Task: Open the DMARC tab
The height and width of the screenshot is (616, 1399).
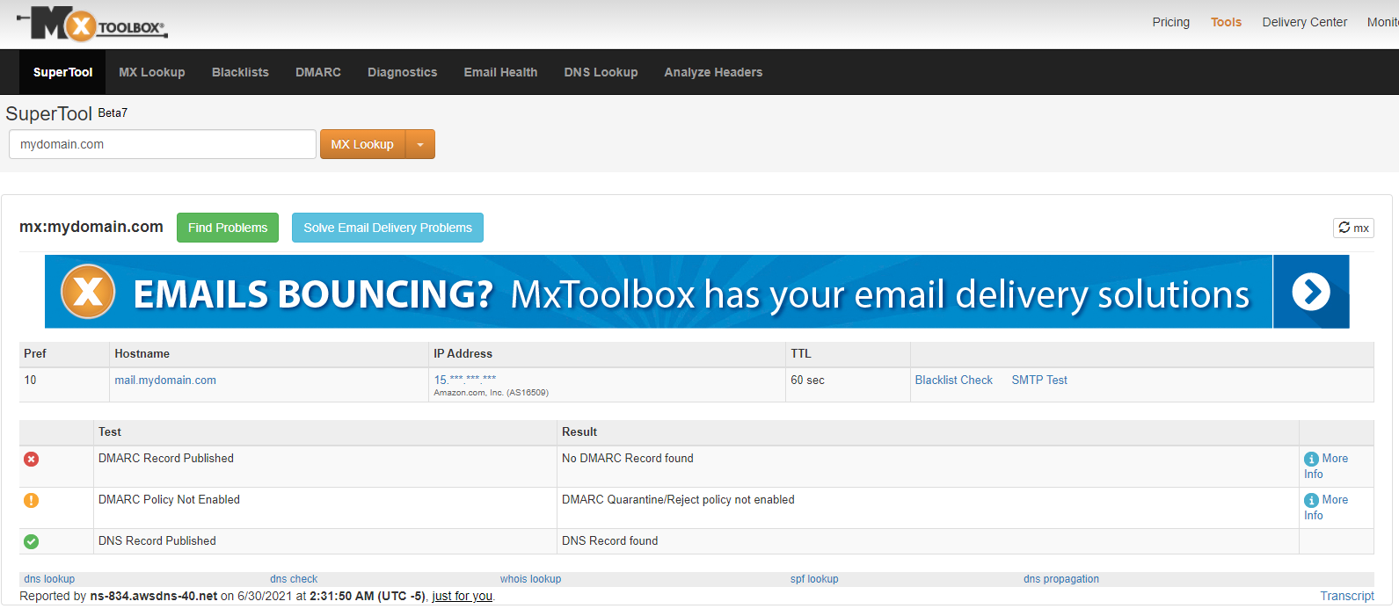Action: click(x=318, y=72)
